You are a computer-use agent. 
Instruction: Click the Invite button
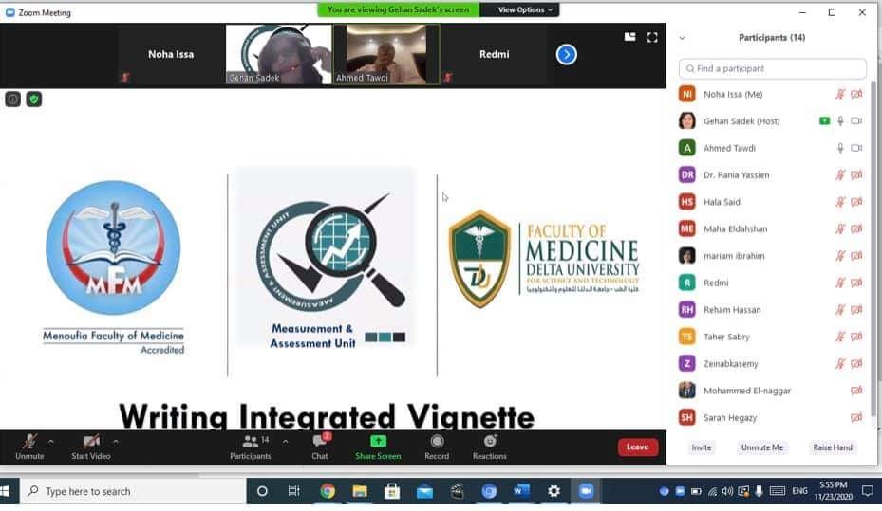click(x=702, y=447)
